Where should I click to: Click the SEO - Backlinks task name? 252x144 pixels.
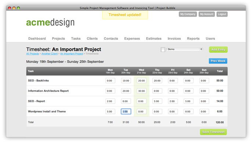38,80
